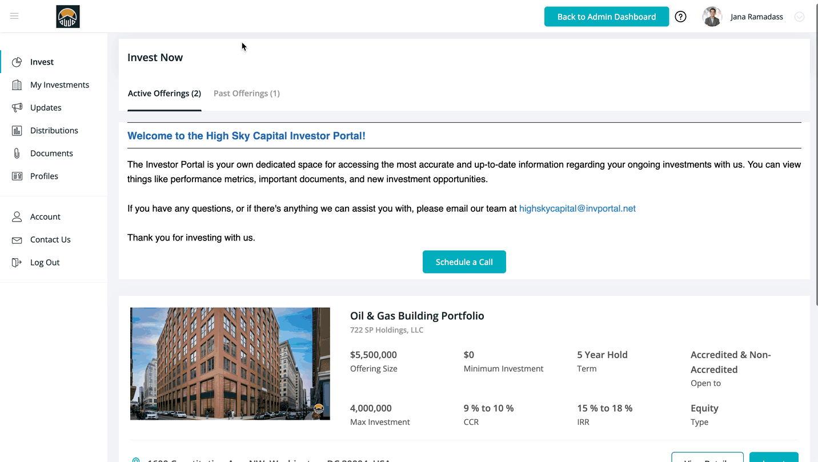Click the $0 minimum investment value
The width and height of the screenshot is (818, 462).
tap(469, 355)
